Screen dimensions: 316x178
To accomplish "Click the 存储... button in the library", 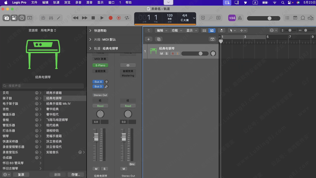I will tap(75, 174).
